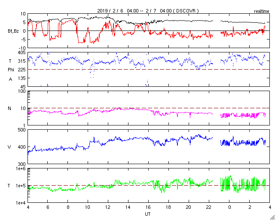
Task: Click the '225' tick value on Phi panel
Action: (x=22, y=70)
